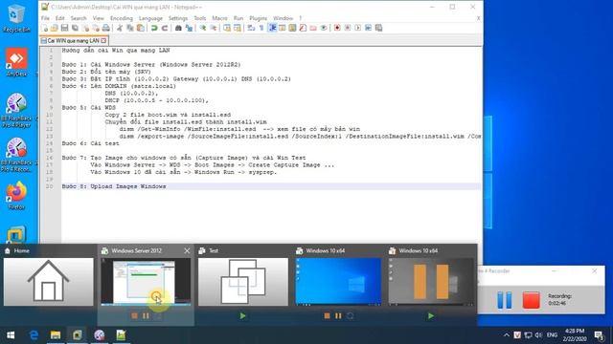Click the first line heading about installing Win over LAN

116,51
